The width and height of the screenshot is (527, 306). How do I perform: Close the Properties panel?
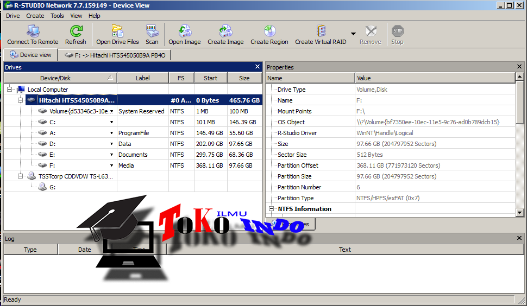519,67
